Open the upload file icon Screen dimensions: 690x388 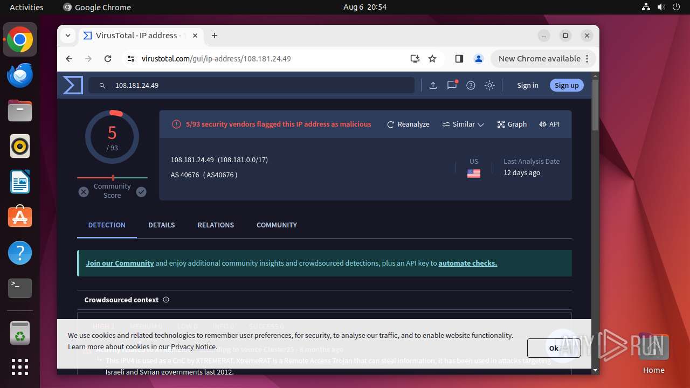(x=433, y=85)
